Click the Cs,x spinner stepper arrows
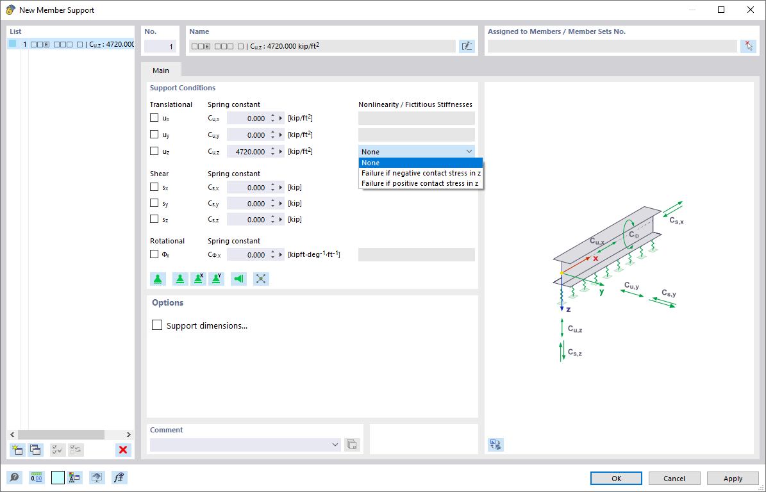The image size is (766, 492). pyautogui.click(x=272, y=188)
